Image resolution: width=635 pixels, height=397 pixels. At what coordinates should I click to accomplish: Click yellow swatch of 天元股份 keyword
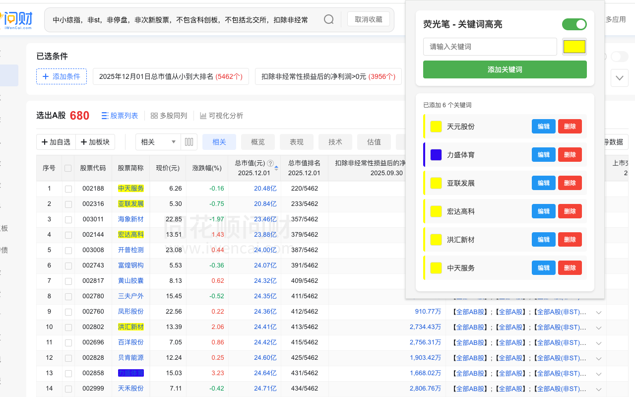436,127
